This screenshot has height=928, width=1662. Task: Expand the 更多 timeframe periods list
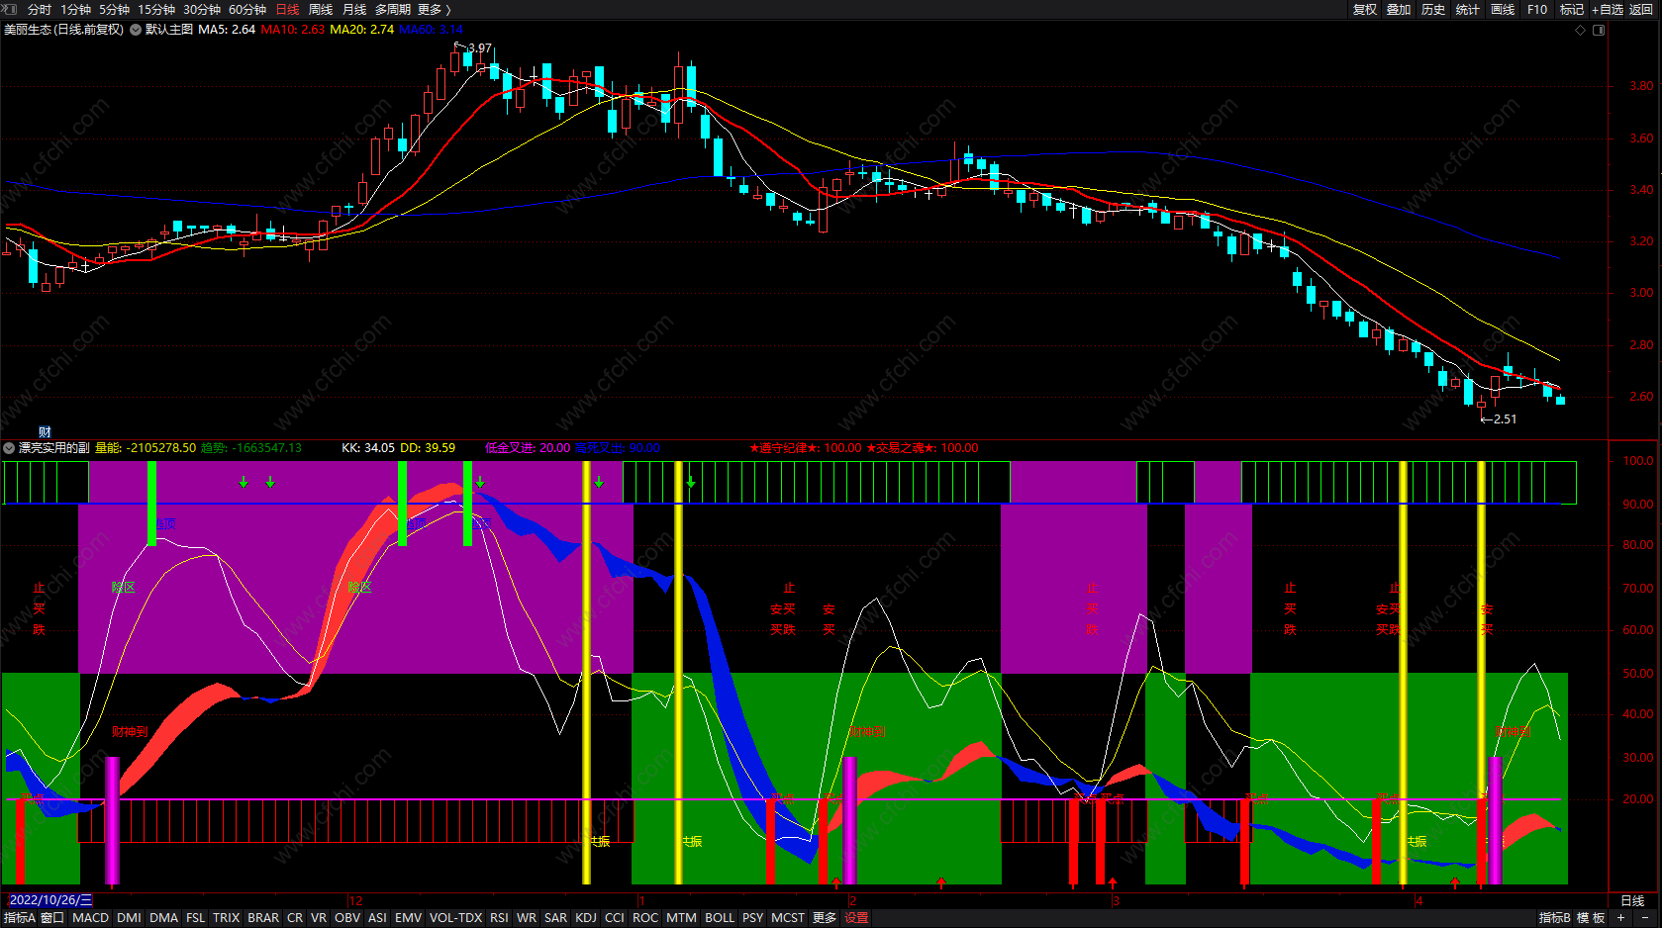pyautogui.click(x=434, y=9)
